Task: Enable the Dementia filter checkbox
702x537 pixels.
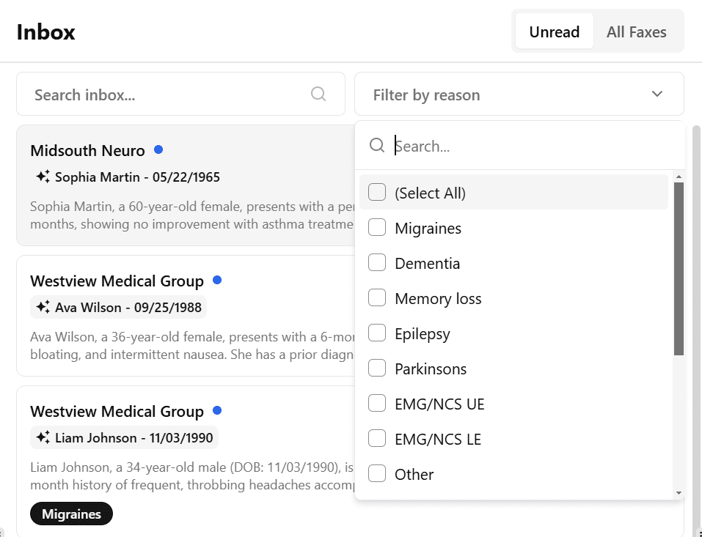Action: point(377,263)
